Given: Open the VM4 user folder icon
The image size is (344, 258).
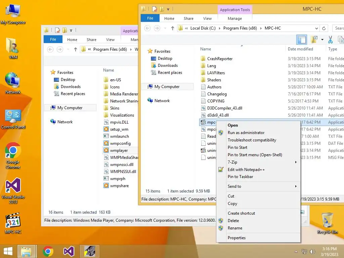Looking at the screenshot, I should point(13,48).
